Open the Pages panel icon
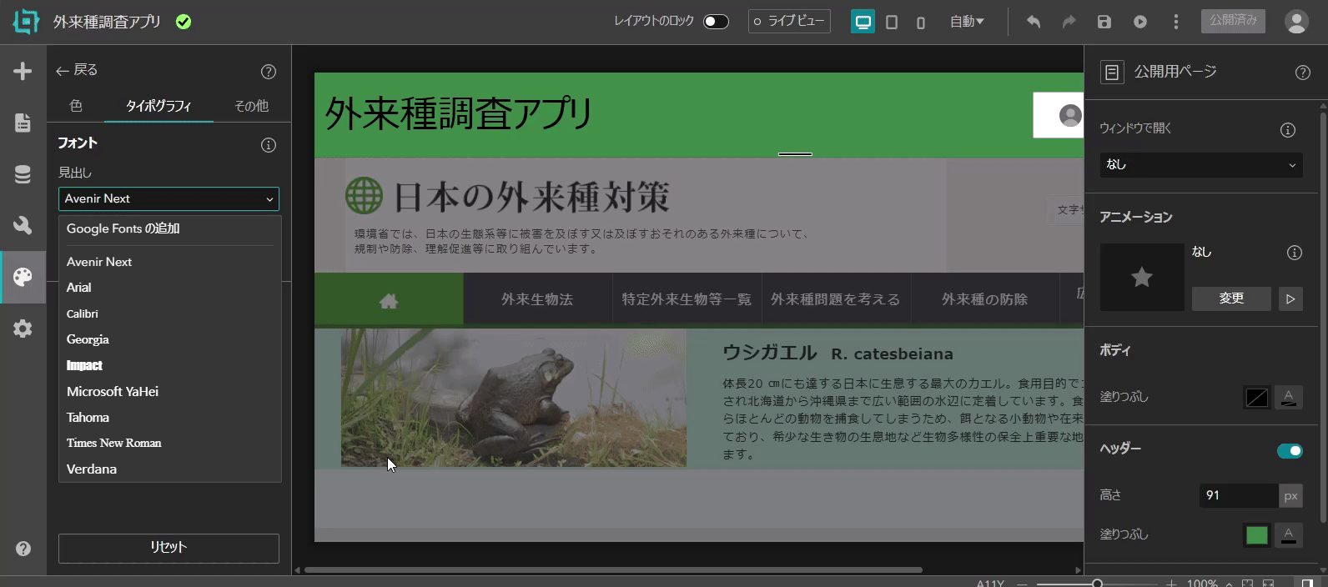The width and height of the screenshot is (1328, 587). point(23,123)
